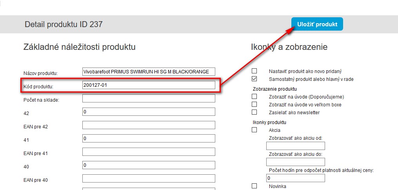Enable Nastaviť produkt ako novo pridaný checkbox
Screen dimensions: 398x190
(254, 71)
